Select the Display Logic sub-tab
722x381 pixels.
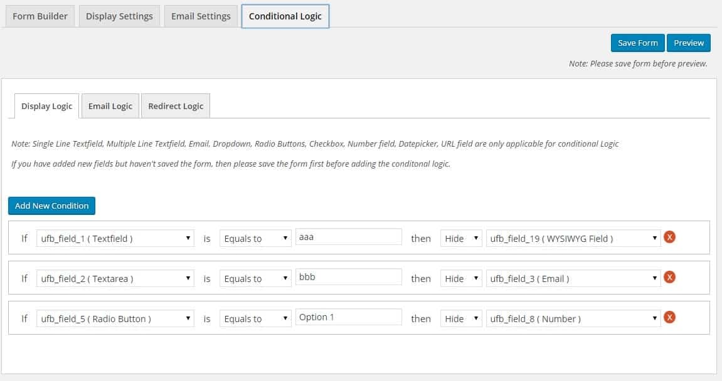click(46, 106)
